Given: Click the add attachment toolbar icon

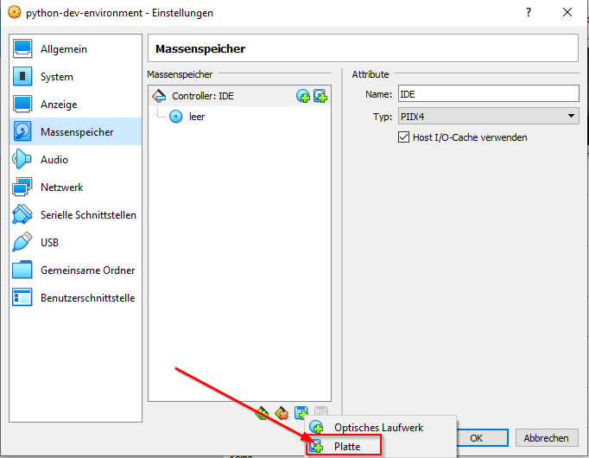Looking at the screenshot, I should [x=301, y=412].
